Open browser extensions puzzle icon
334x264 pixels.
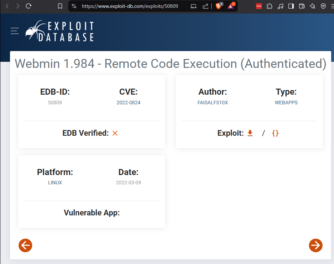click(x=270, y=6)
